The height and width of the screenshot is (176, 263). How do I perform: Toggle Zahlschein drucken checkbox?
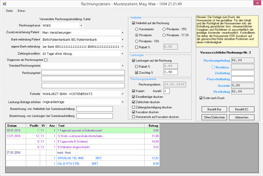pyautogui.click(x=133, y=102)
